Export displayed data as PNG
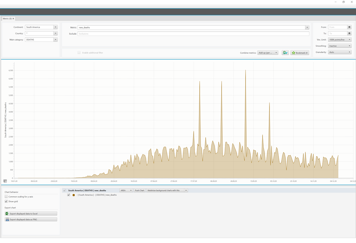356x243 pixels. (x=31, y=219)
